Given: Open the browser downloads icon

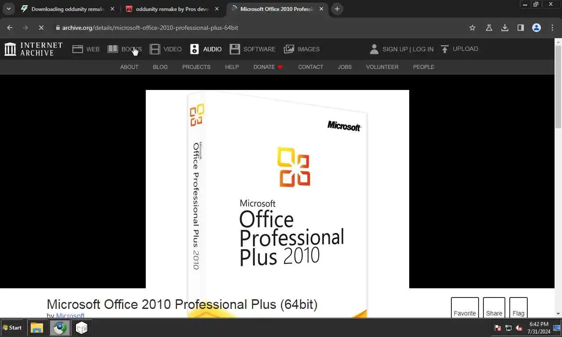Looking at the screenshot, I should (x=505, y=28).
